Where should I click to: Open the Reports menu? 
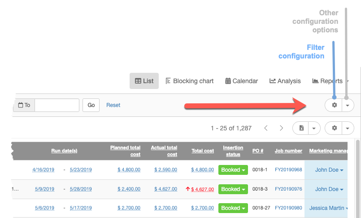click(x=330, y=81)
